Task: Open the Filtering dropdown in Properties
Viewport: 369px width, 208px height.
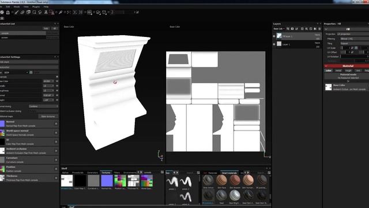Action: click(x=355, y=39)
